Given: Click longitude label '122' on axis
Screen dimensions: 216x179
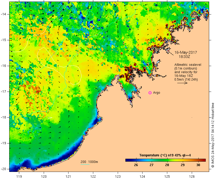Looking at the screenshot, I should point(93,176).
